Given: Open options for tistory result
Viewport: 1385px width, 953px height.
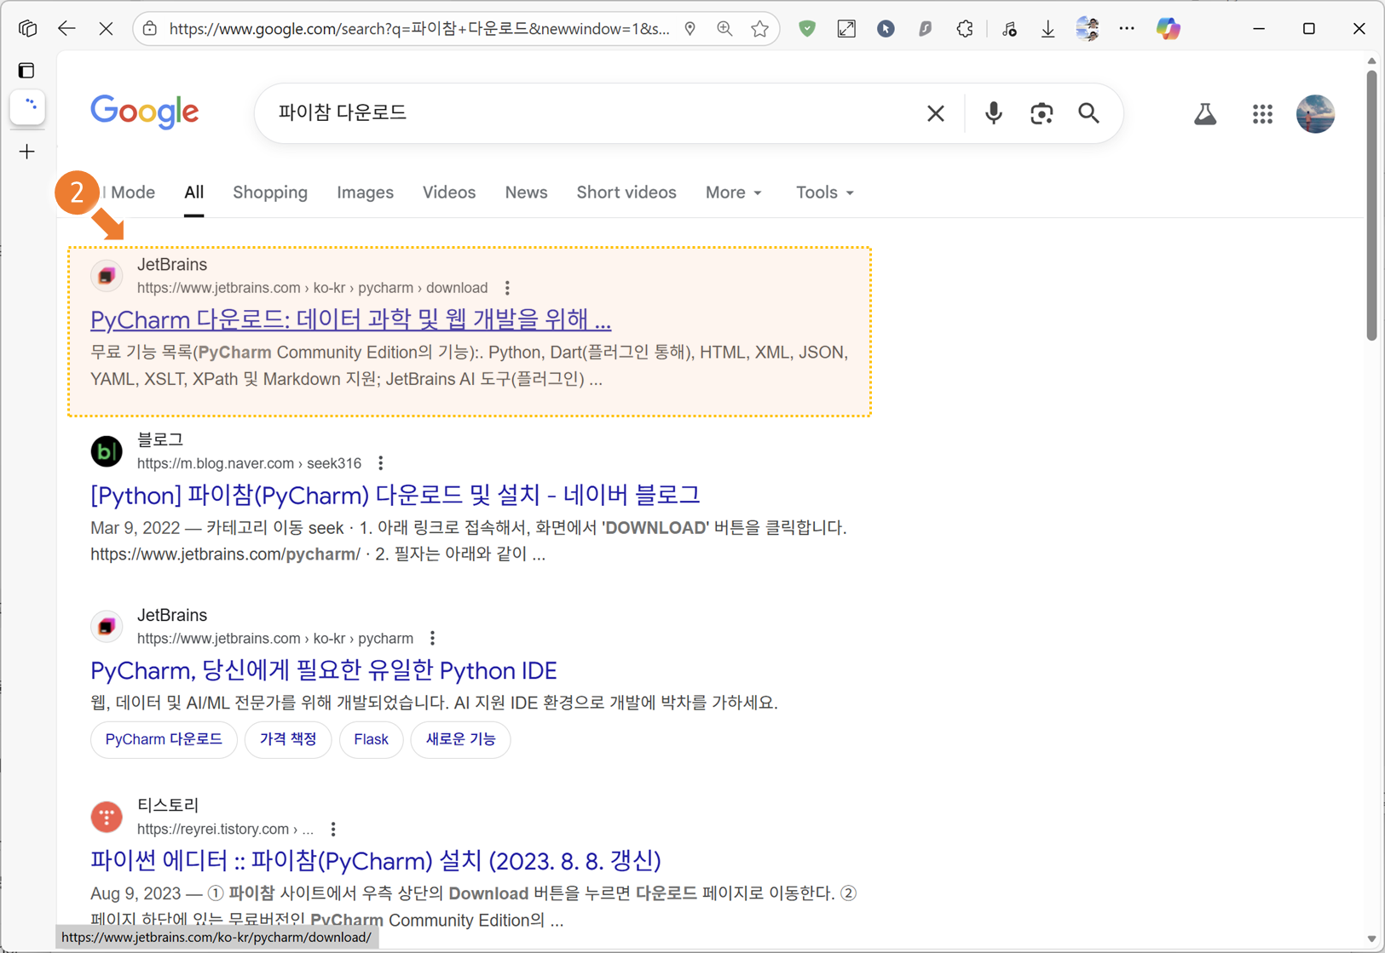Looking at the screenshot, I should (x=333, y=829).
